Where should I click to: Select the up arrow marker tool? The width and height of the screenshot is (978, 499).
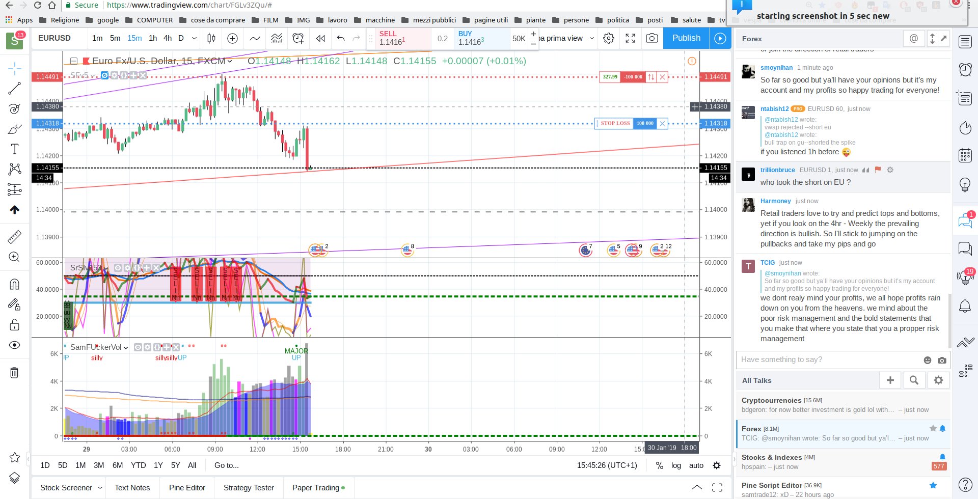tap(15, 210)
